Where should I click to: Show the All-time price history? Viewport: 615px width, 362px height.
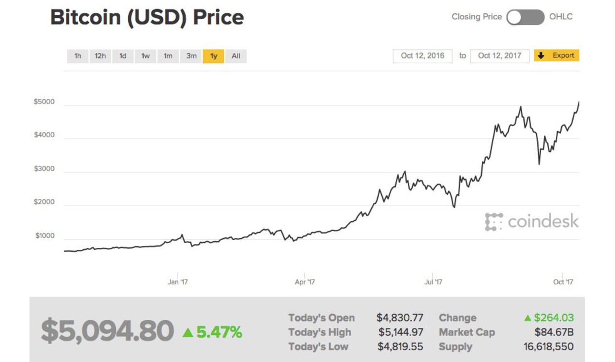tap(235, 56)
